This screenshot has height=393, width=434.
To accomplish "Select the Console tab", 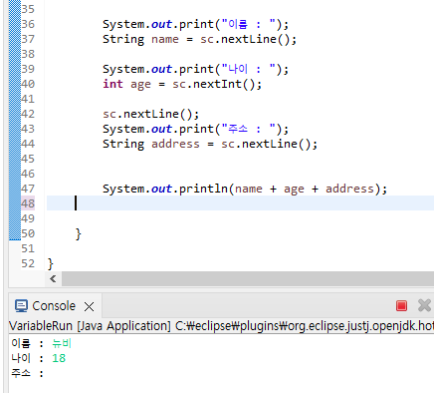I will point(54,306).
